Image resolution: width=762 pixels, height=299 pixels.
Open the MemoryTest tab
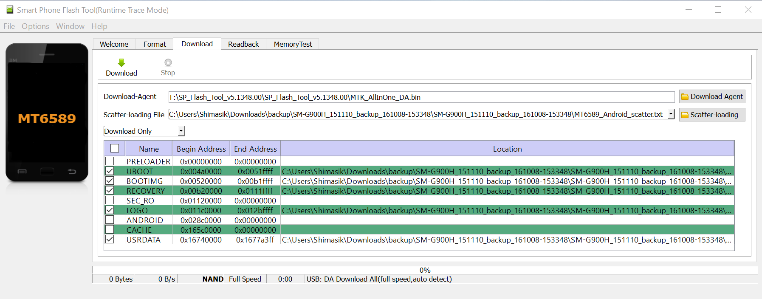(x=293, y=44)
